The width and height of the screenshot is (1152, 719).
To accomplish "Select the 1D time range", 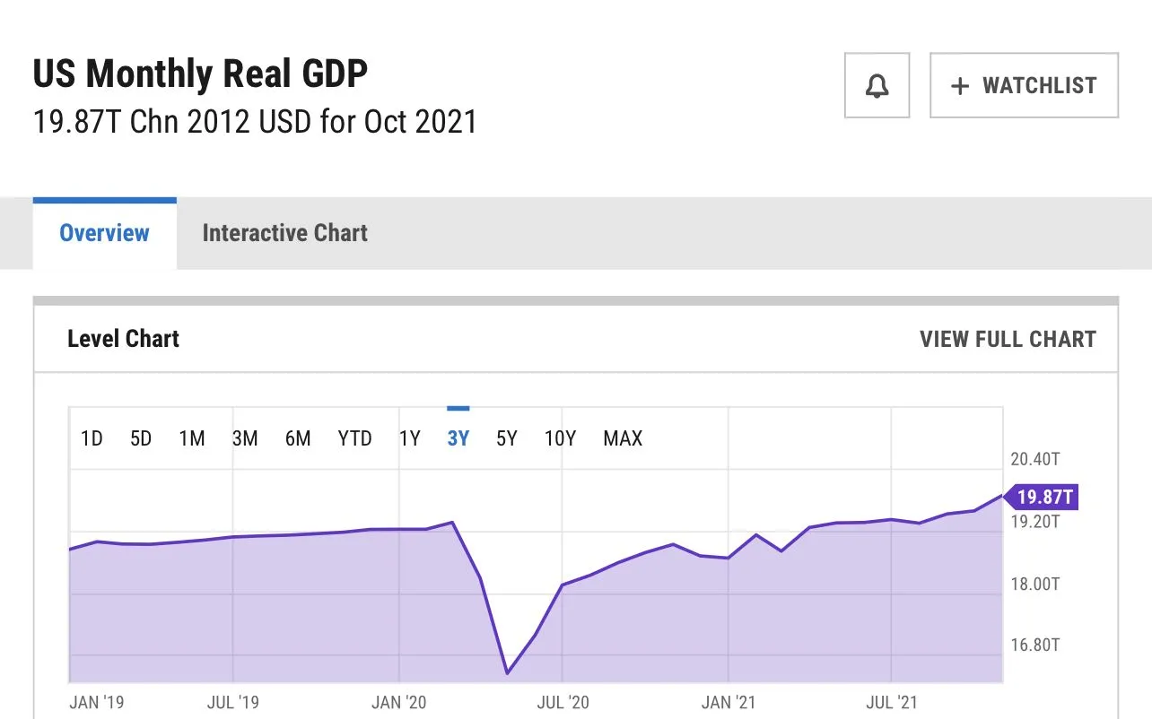I will pos(92,438).
